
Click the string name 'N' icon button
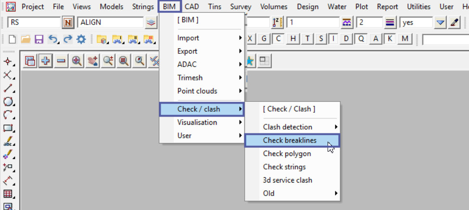(x=68, y=23)
